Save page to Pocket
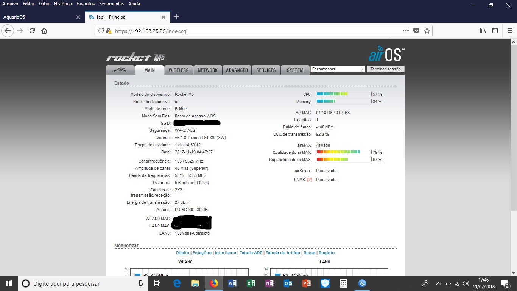The height and width of the screenshot is (291, 517). coord(416,31)
